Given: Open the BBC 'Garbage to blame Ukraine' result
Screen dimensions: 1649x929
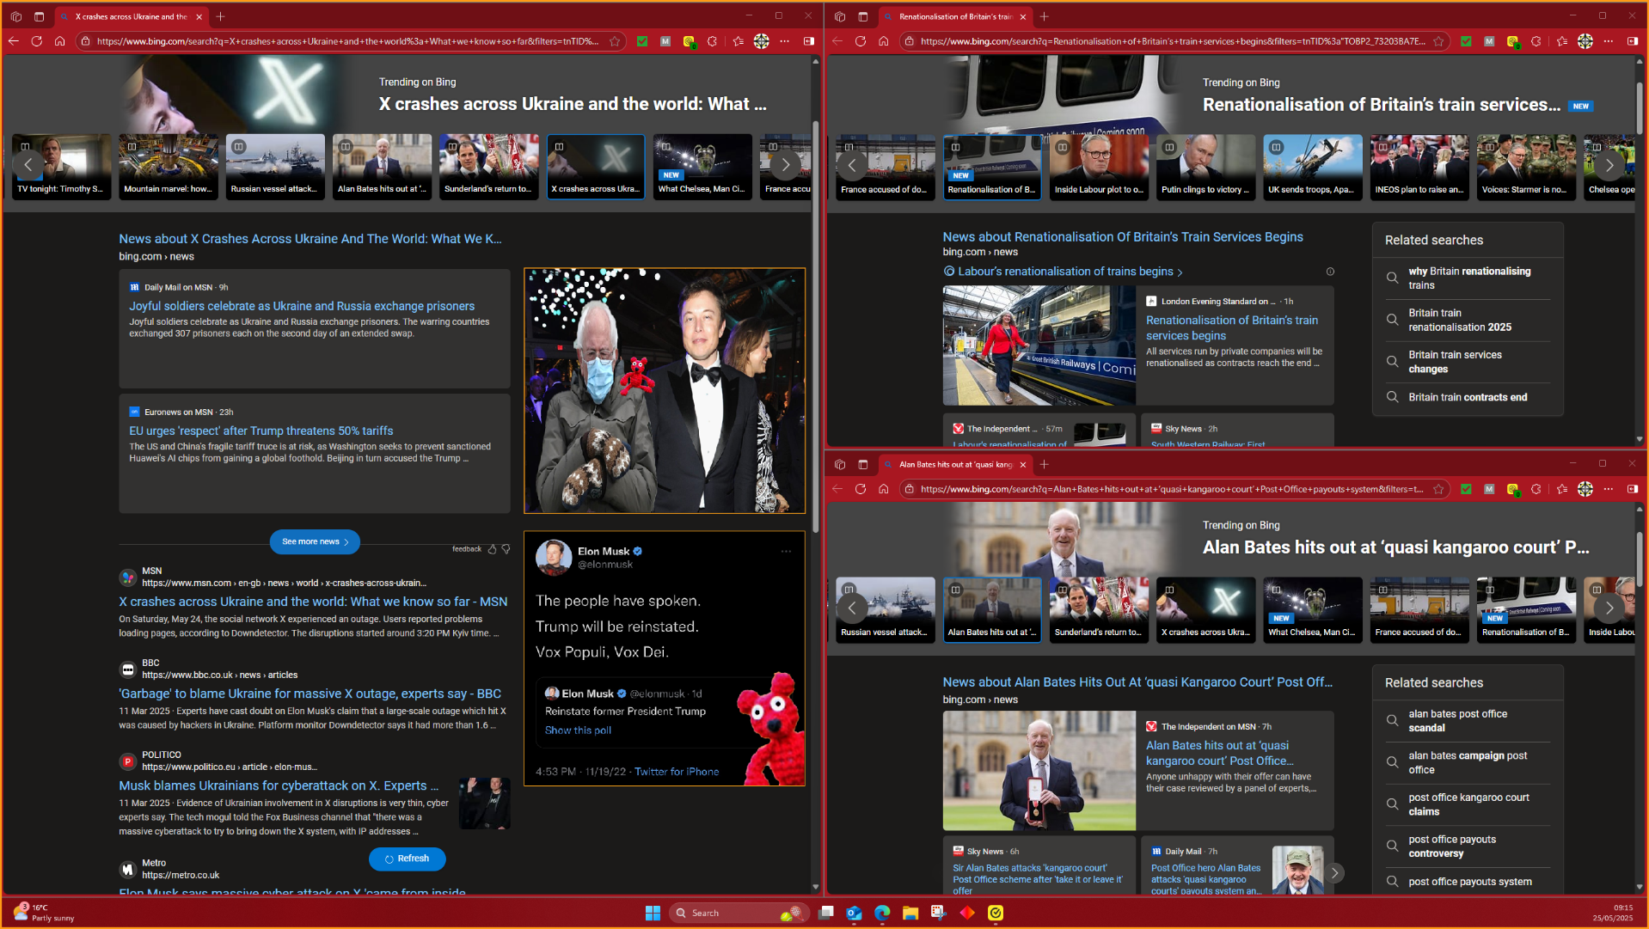Looking at the screenshot, I should (310, 694).
